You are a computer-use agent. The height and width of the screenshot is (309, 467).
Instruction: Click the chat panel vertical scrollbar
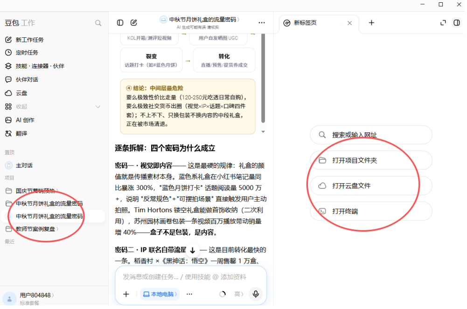263,78
